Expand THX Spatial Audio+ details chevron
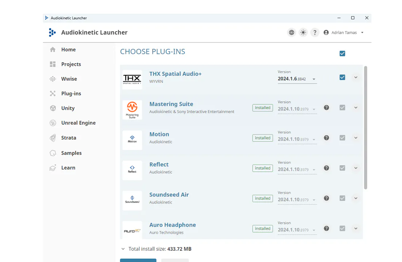This screenshot has height=262, width=402. [x=356, y=77]
